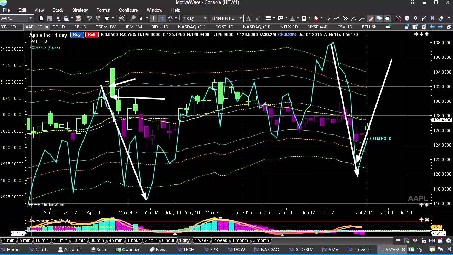Expand the hand tool dropdown arrow
This screenshot has height=255, width=453.
[x=113, y=18]
